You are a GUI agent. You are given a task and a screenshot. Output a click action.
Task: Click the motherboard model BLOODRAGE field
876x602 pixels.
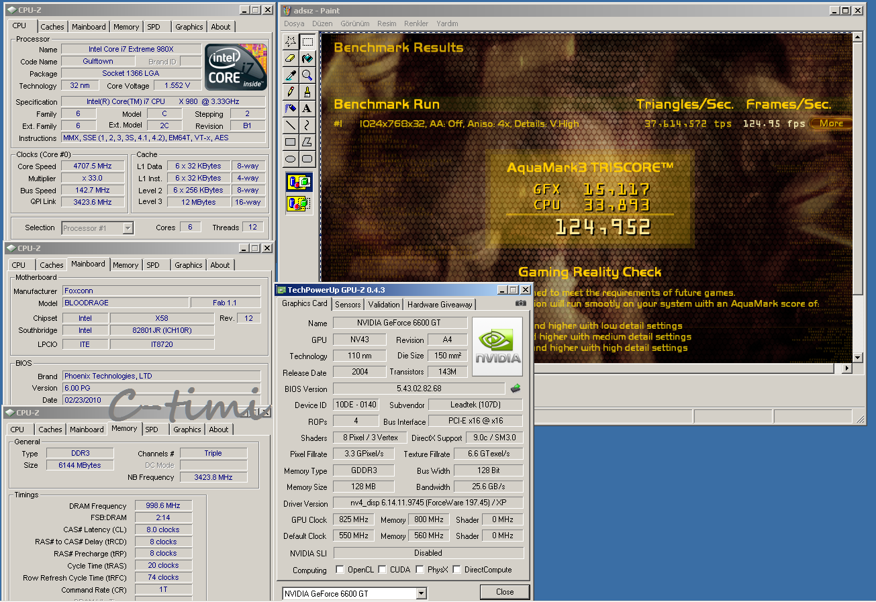(125, 303)
